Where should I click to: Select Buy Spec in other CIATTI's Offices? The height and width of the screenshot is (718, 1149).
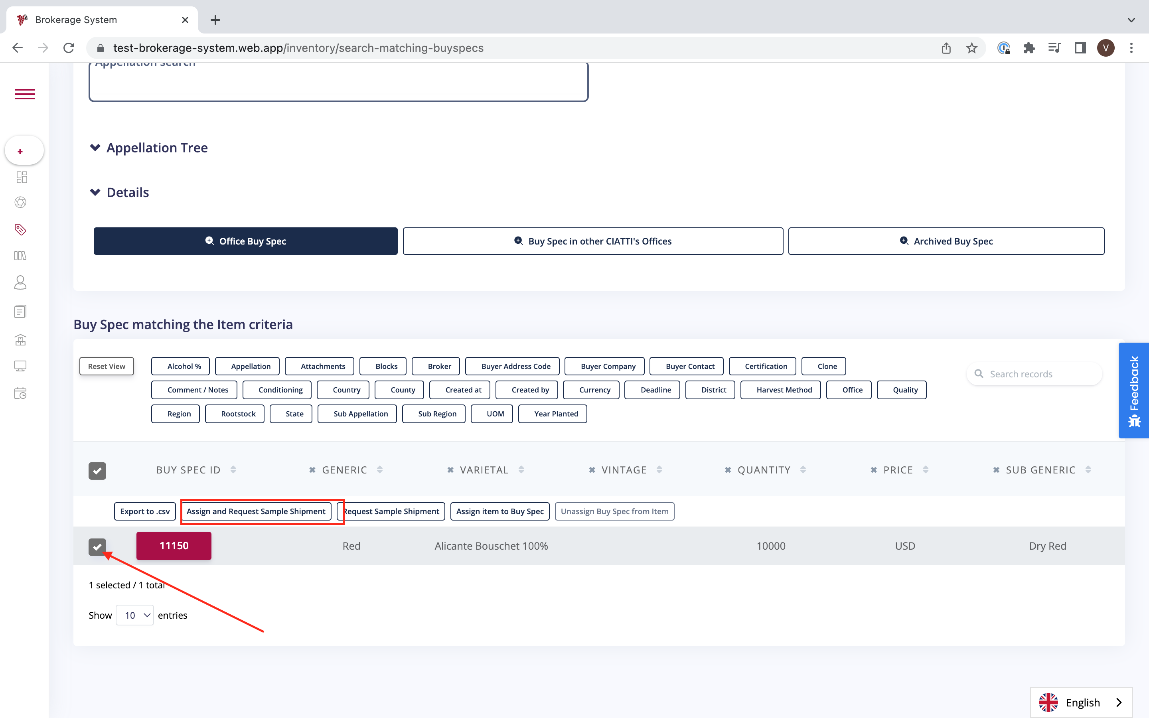coord(592,241)
